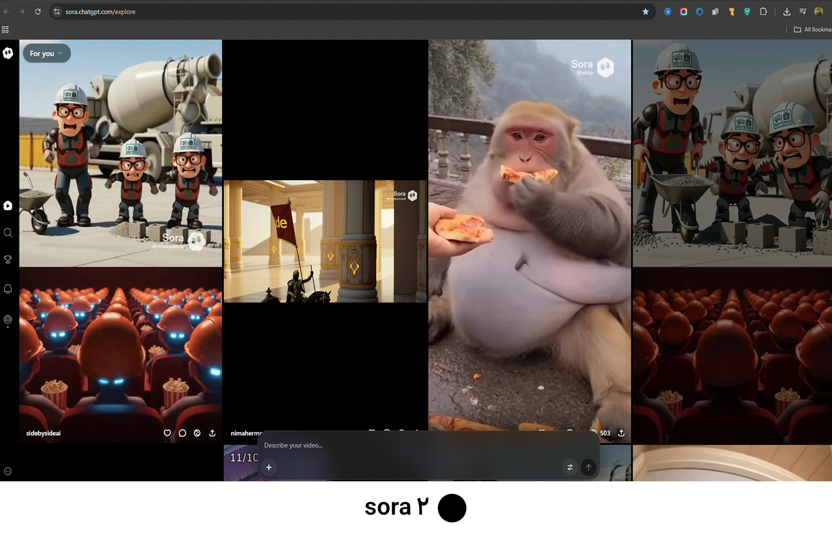Expand the For you feed dropdown
Screen dimensions: 832x538
pyautogui.click(x=46, y=54)
